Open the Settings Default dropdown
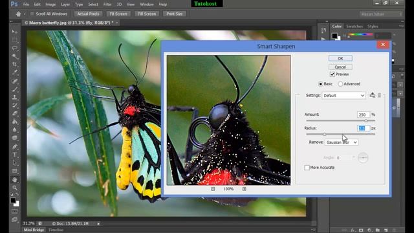 click(x=343, y=95)
